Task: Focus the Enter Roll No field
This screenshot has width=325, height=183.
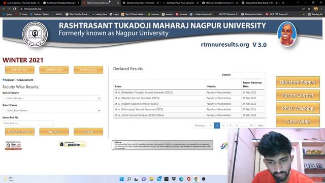Action: [x=28, y=123]
